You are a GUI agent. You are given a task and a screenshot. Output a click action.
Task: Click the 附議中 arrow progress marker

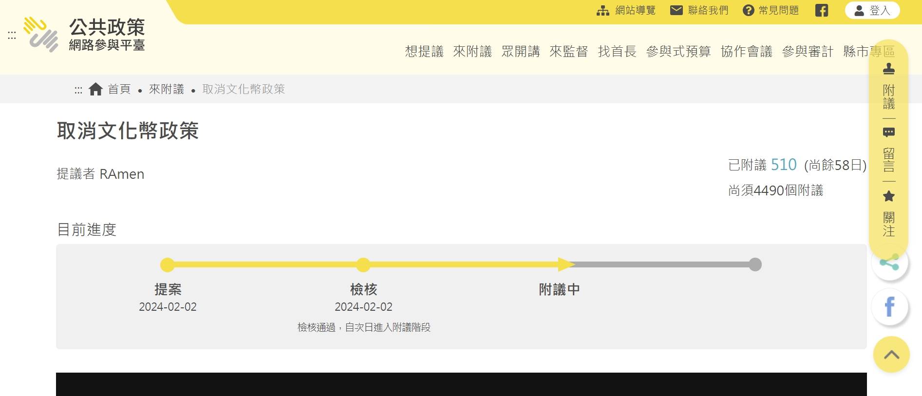pyautogui.click(x=566, y=264)
